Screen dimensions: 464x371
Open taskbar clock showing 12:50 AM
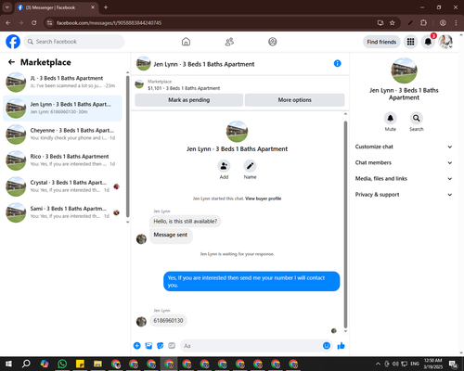tap(433, 364)
